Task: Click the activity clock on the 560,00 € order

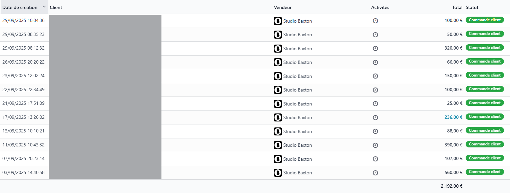Action: pyautogui.click(x=376, y=173)
